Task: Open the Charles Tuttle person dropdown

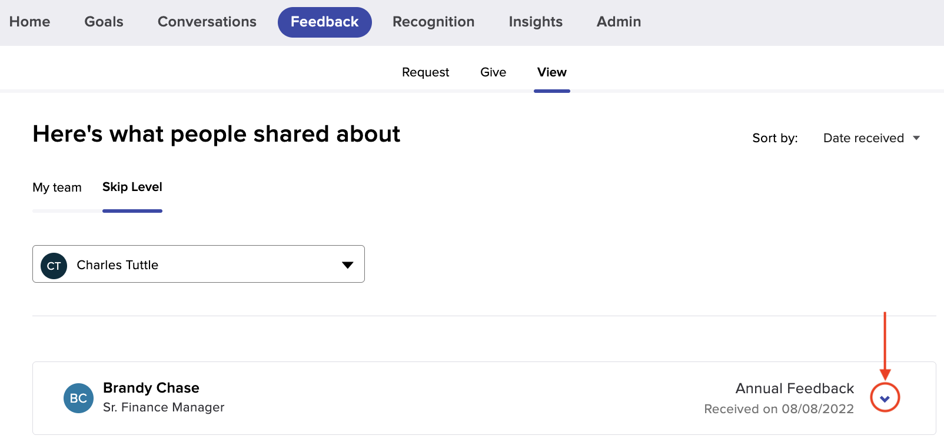Action: coord(198,264)
